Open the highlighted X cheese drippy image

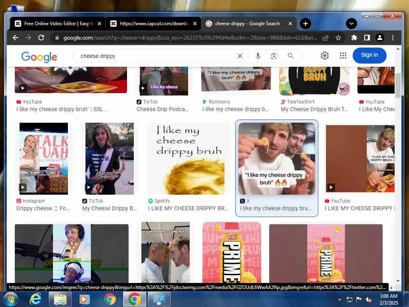tap(277, 158)
